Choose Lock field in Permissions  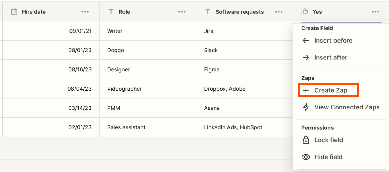coord(328,140)
